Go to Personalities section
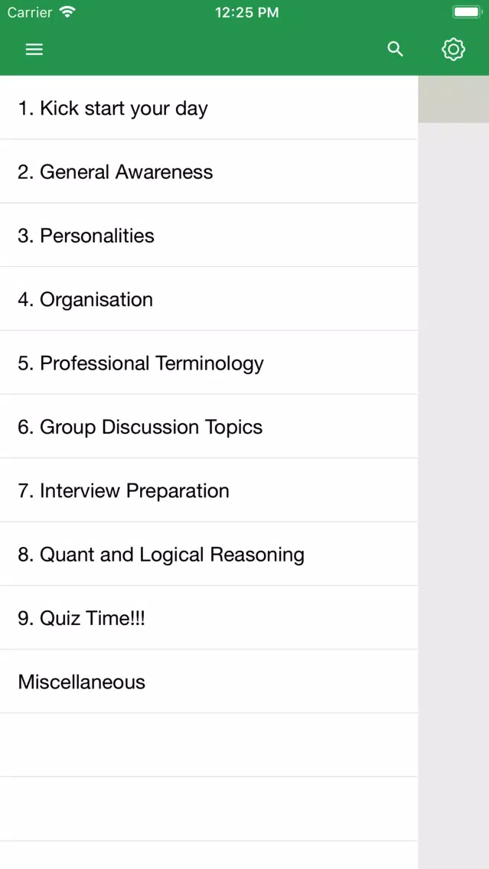This screenshot has width=489, height=869. (x=209, y=235)
